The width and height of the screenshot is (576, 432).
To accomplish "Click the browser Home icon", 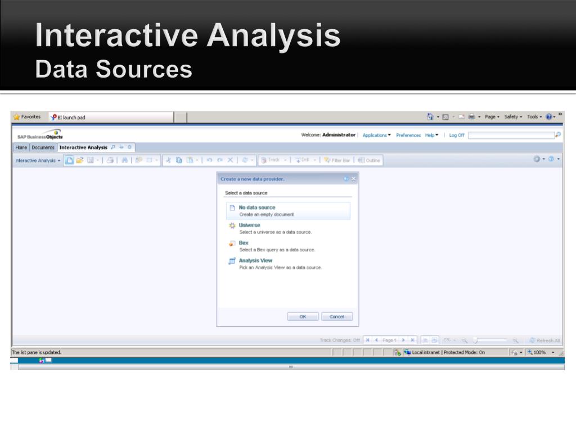I will (430, 117).
